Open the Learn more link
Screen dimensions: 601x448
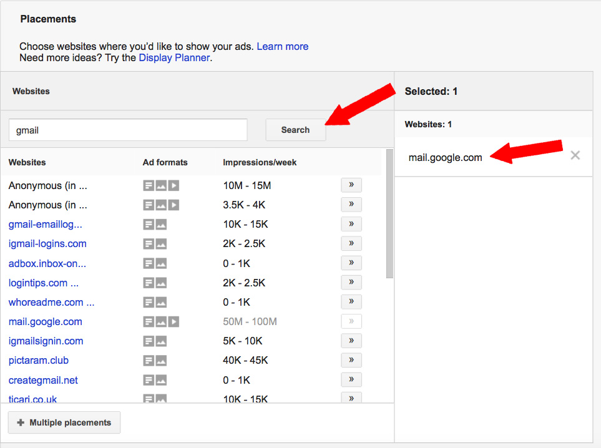283,46
